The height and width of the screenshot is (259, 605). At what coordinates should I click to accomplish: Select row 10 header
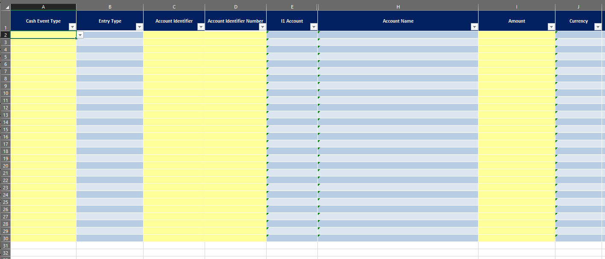click(5, 93)
